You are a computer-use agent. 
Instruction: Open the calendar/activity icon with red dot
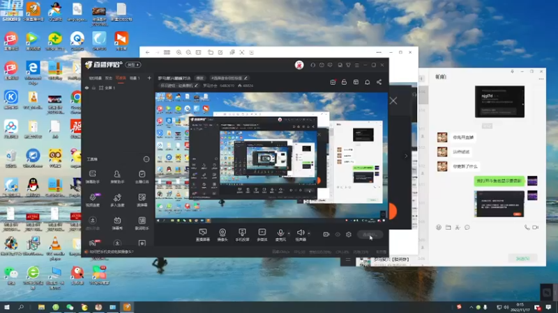(333, 82)
